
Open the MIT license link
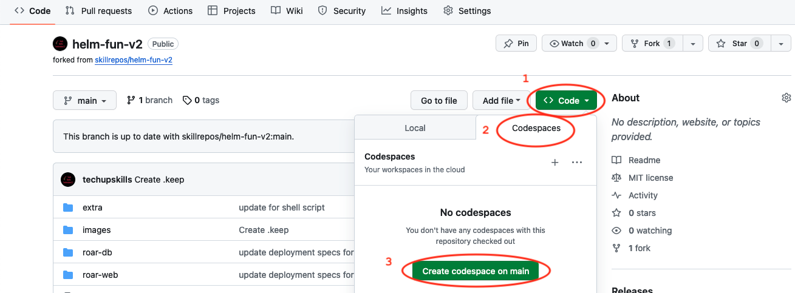(643, 178)
